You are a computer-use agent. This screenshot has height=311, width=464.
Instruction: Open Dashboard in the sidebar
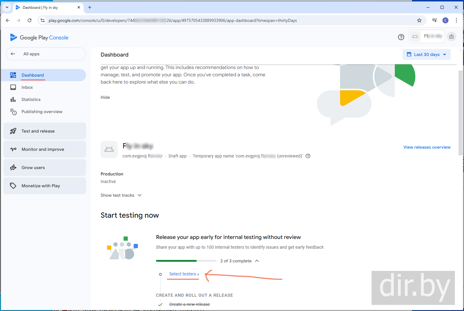coord(43,75)
